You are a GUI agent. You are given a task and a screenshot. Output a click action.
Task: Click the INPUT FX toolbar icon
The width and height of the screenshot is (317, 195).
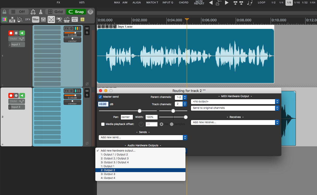click(74, 19)
